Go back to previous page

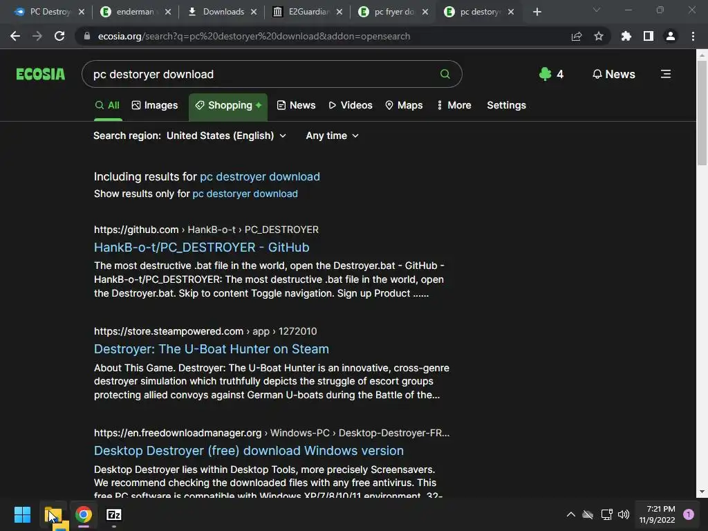point(15,36)
